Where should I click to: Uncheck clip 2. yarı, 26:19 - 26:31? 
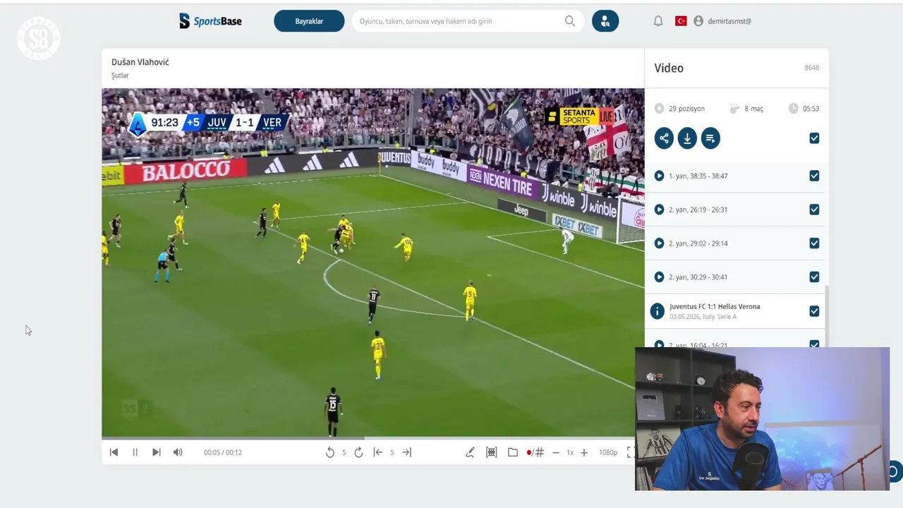point(814,210)
